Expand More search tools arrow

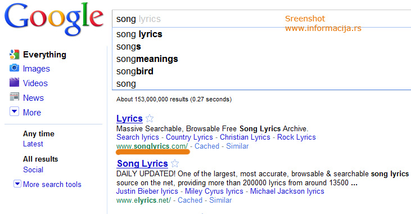coord(17,184)
